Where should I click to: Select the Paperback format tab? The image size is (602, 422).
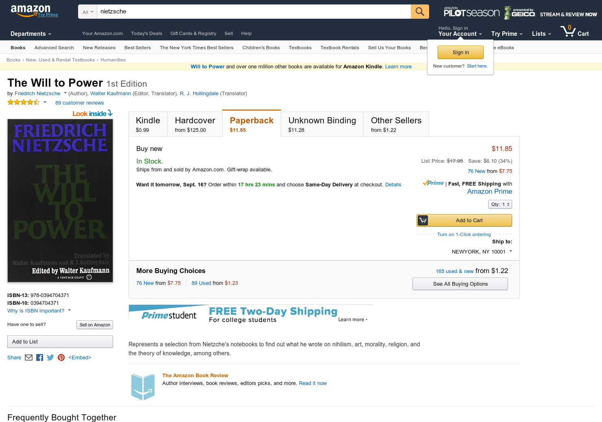252,124
